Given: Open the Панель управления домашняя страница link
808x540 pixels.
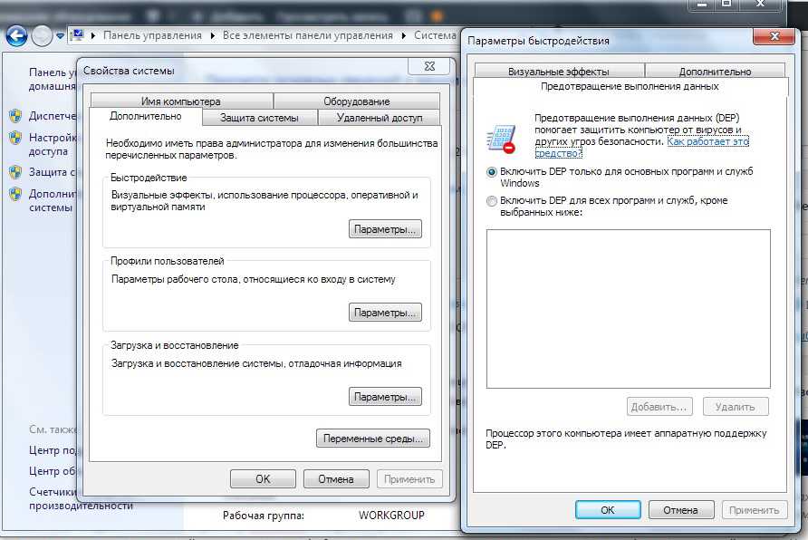Looking at the screenshot, I should click(52, 79).
